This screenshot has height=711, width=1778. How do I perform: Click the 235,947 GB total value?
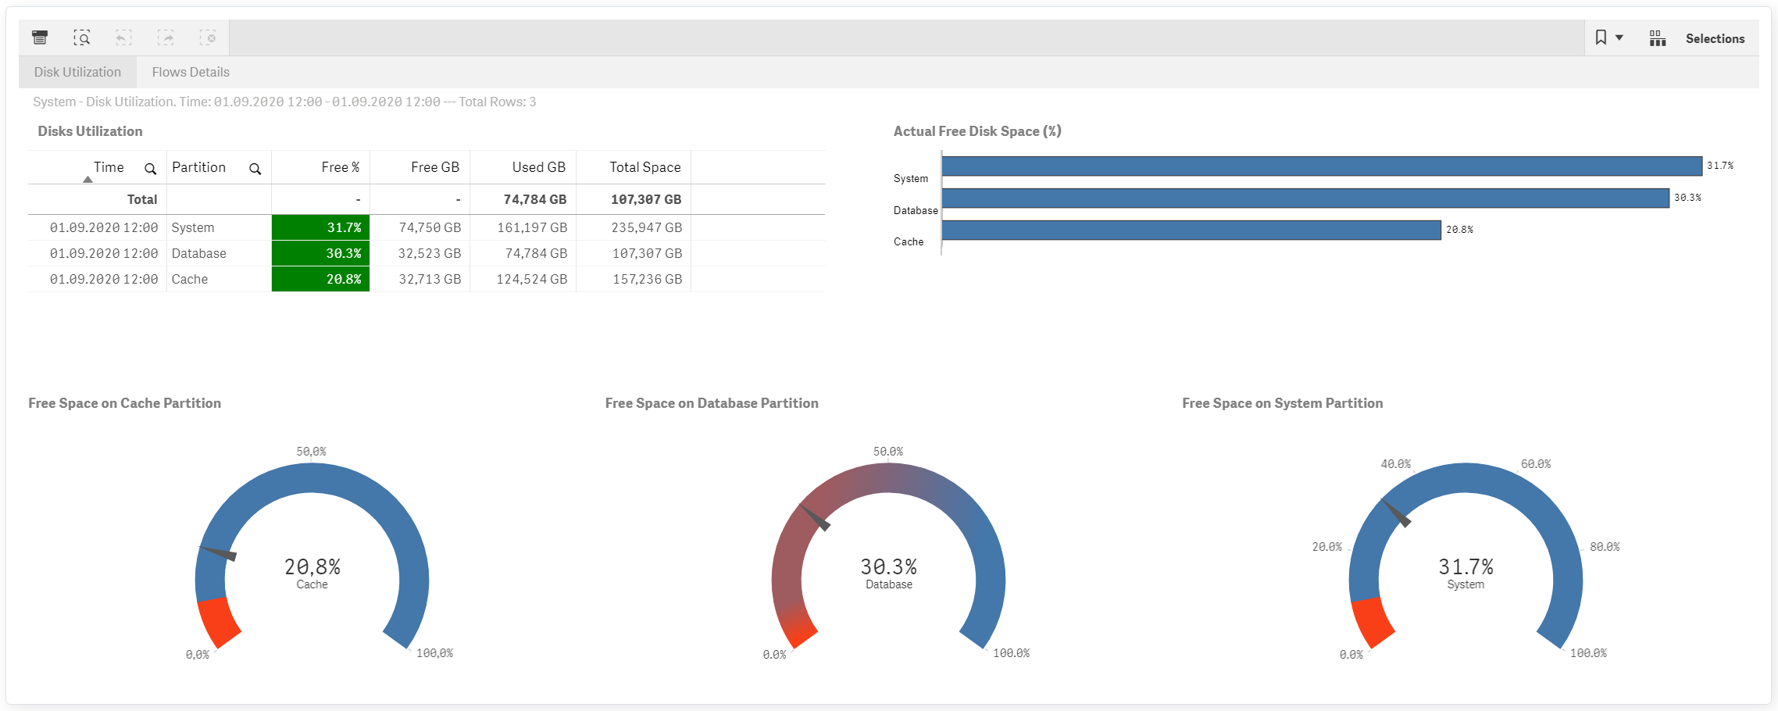tap(647, 227)
